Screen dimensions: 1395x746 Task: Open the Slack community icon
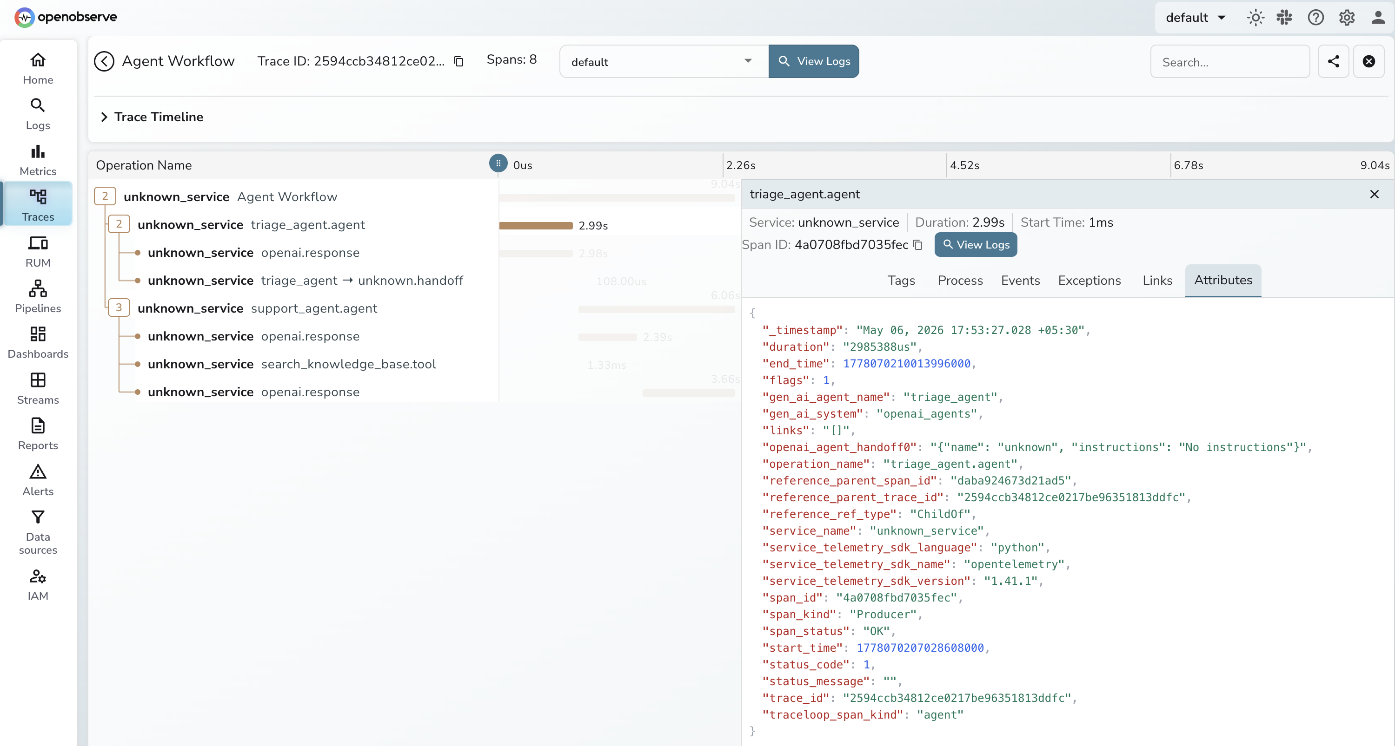[1284, 17]
